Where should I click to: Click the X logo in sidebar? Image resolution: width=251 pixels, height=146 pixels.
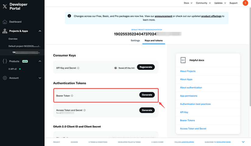coord(5,6)
